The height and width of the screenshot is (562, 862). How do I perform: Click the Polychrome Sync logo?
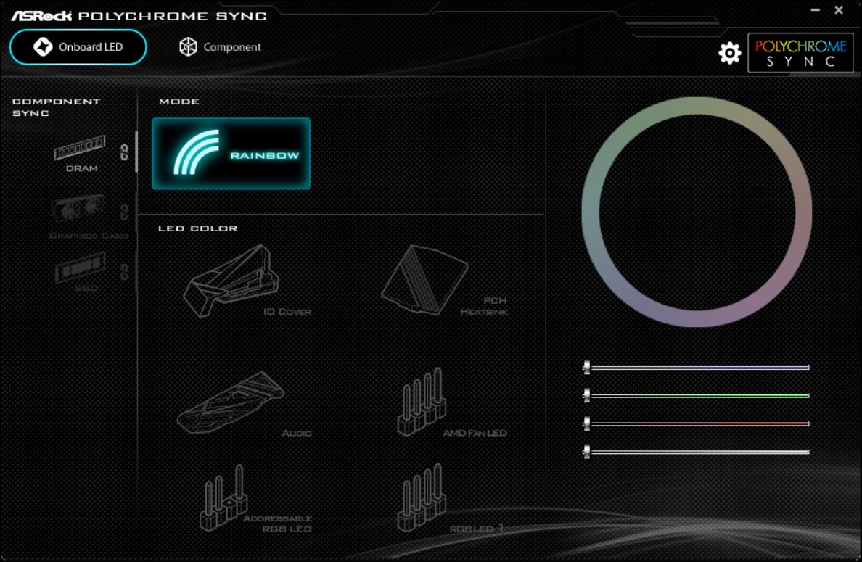click(x=800, y=53)
